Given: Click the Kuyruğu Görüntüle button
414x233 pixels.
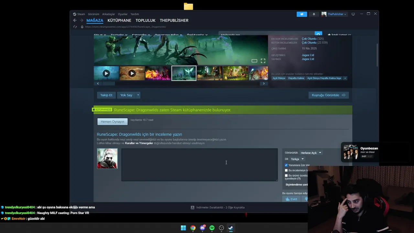Looking at the screenshot, I should 329,95.
